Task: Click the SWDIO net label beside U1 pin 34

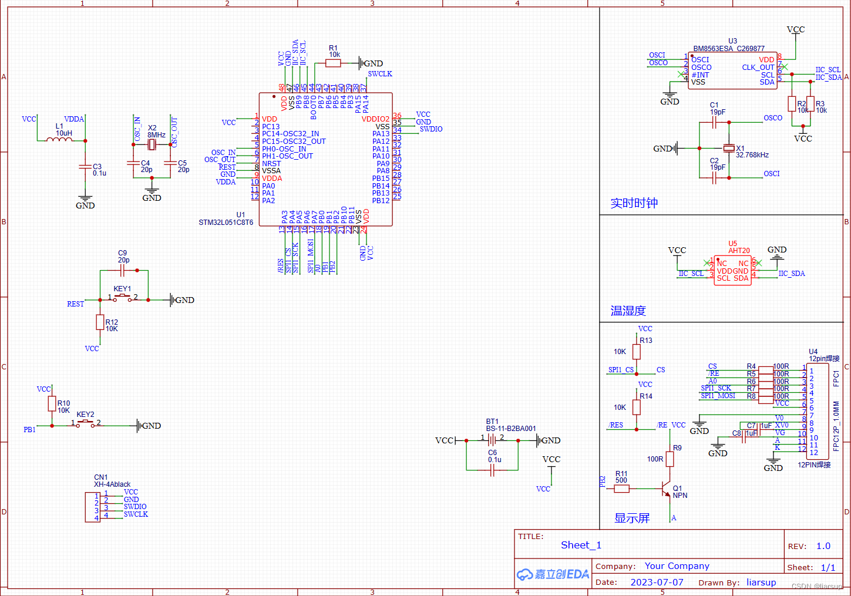Action: pyautogui.click(x=431, y=129)
